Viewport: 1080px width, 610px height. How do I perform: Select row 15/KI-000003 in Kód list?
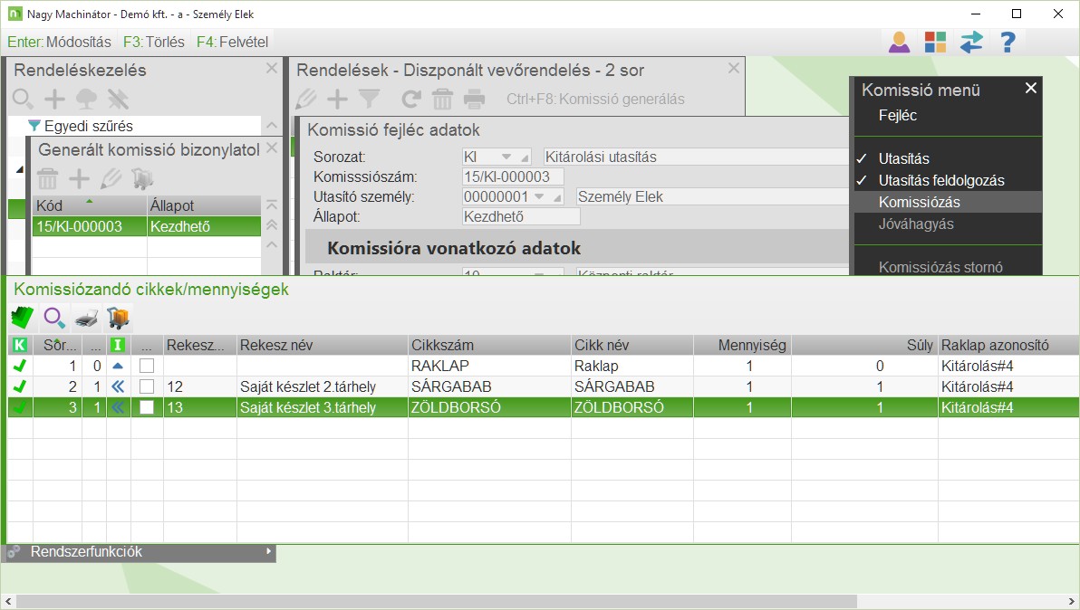tap(147, 226)
